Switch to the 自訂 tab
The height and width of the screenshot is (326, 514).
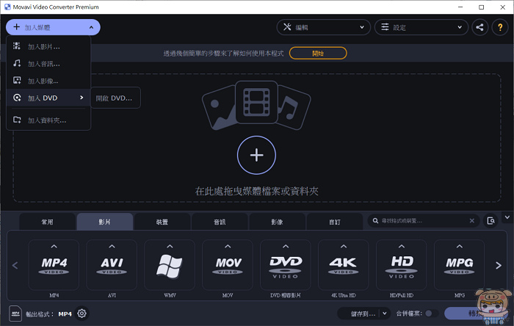(335, 222)
